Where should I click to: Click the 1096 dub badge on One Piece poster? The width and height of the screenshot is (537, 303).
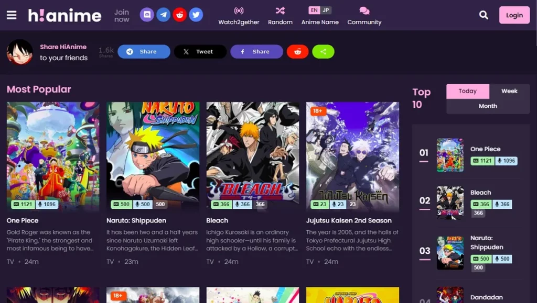pos(47,204)
